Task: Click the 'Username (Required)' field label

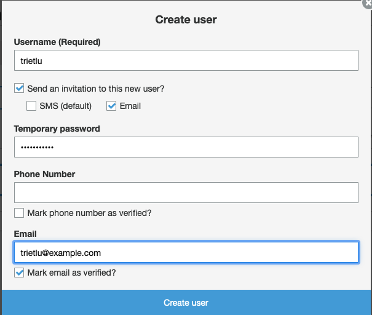Action: [x=57, y=42]
